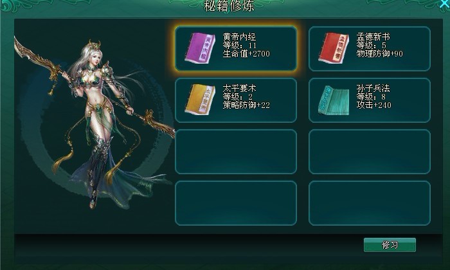Click the 孟德新书 title text
Viewport: 450px width, 270px height.
coord(373,37)
